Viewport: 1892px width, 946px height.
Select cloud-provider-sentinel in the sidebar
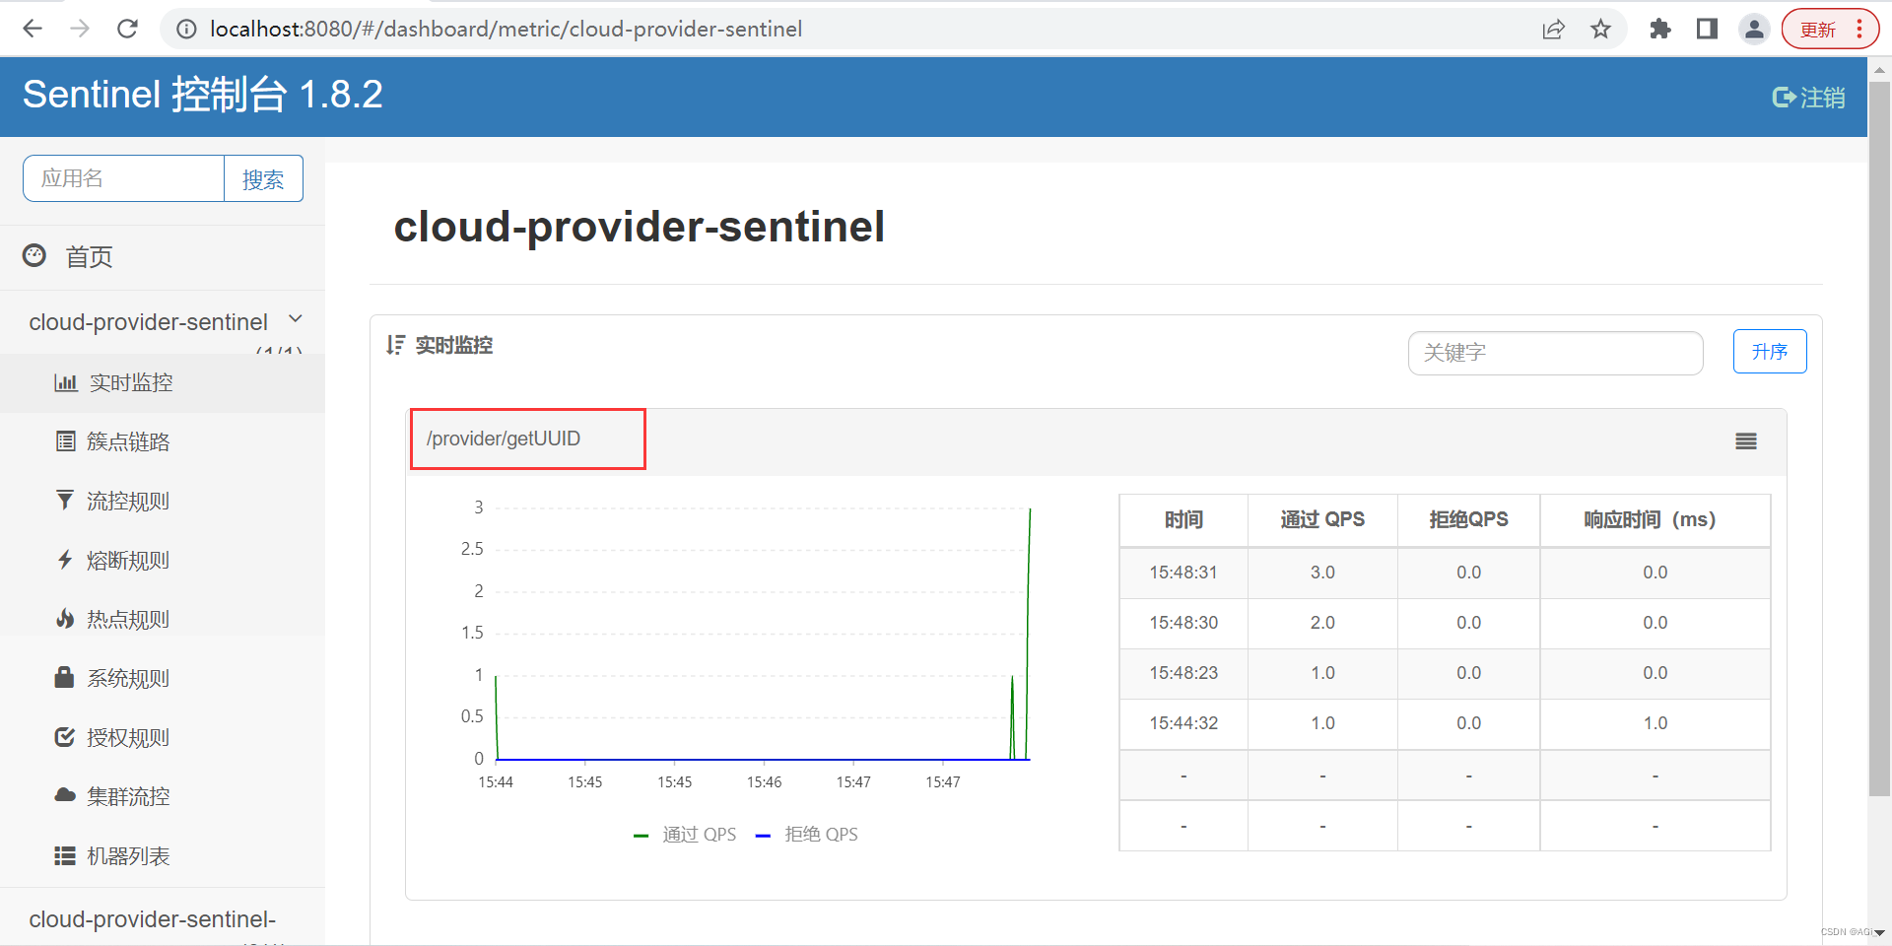point(149,322)
